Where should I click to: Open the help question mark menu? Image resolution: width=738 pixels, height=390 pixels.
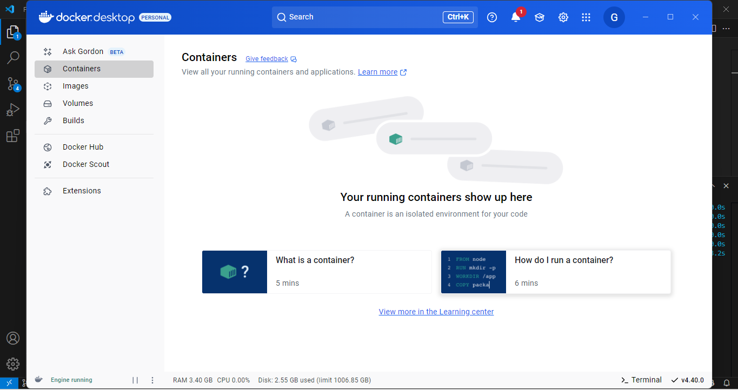(492, 17)
